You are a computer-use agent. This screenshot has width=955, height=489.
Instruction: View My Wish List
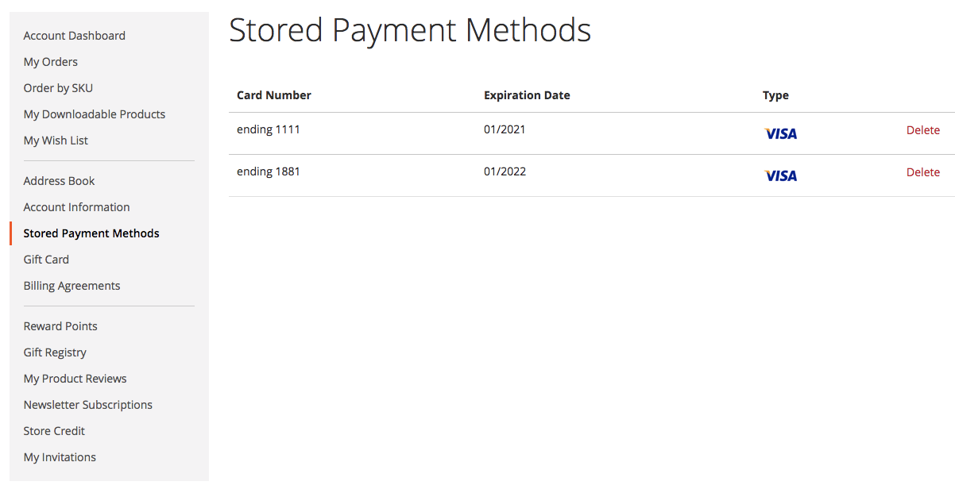pyautogui.click(x=56, y=141)
